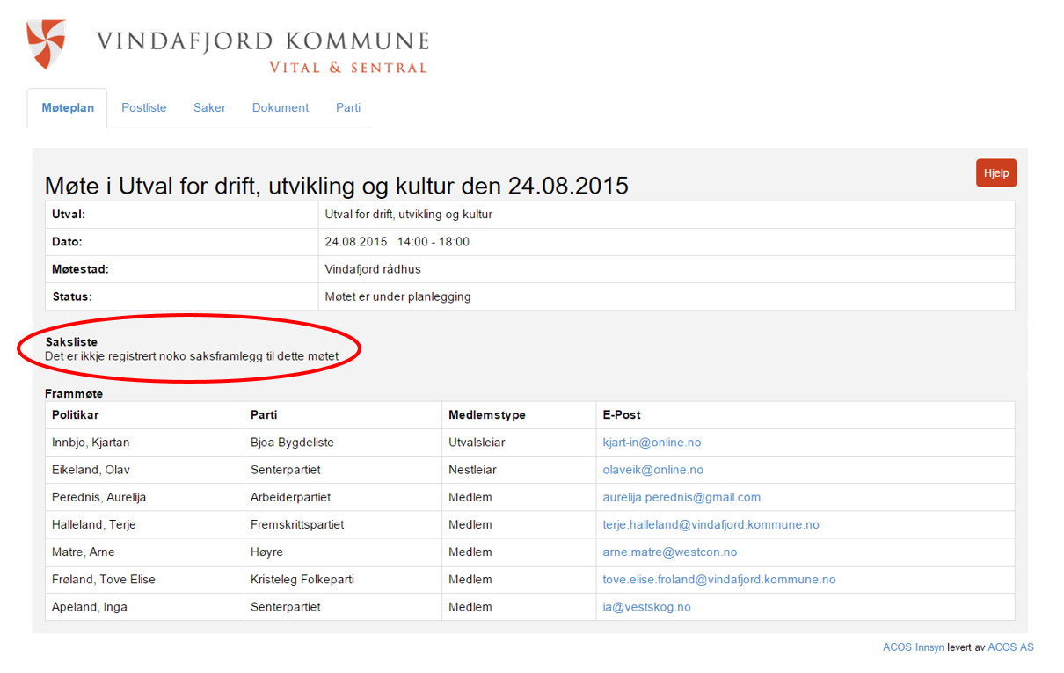This screenshot has height=673, width=1064.
Task: Open the ACOS AS footer link
Action: [1010, 647]
